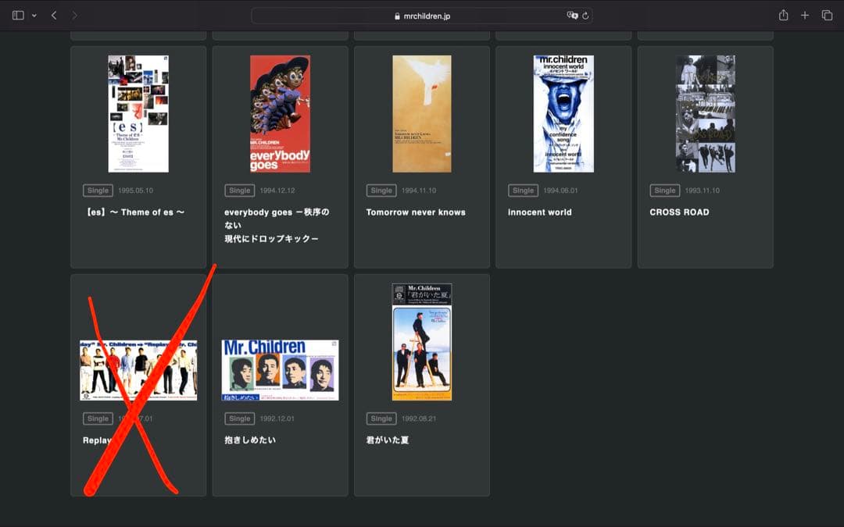
Task: Open the CROSS ROAD single cover
Action: click(x=705, y=114)
